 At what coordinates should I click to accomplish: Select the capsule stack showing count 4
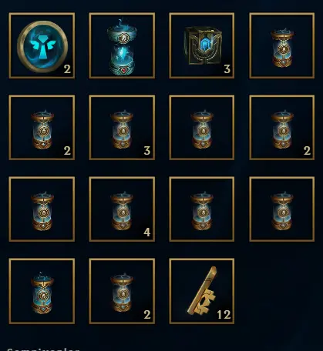pyautogui.click(x=122, y=209)
